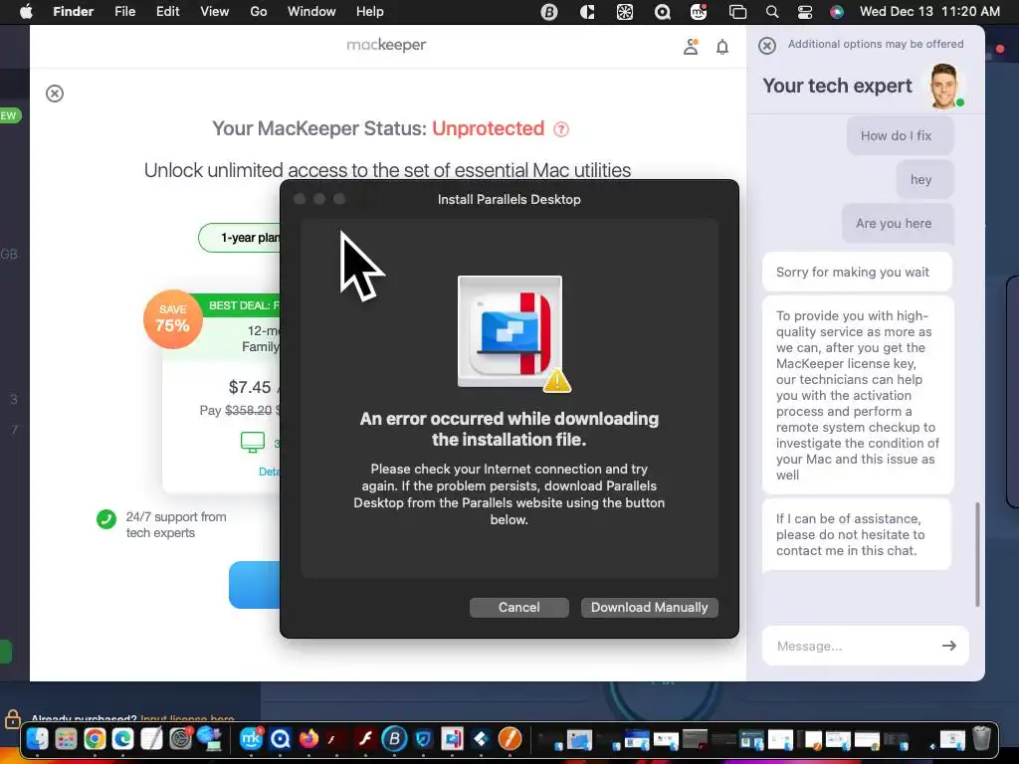The width and height of the screenshot is (1019, 764).
Task: Open Parallels Desktop installer in Dock
Action: pyautogui.click(x=453, y=739)
